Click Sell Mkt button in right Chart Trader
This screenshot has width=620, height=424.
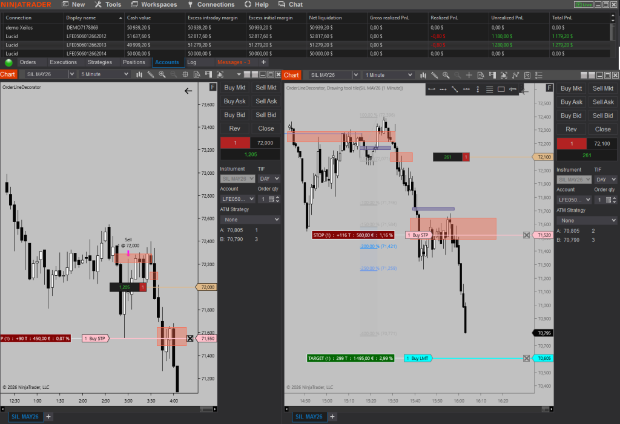pyautogui.click(x=602, y=88)
